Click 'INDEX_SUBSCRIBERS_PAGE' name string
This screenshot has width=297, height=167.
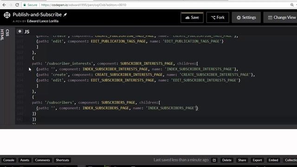pyautogui.click(x=171, y=108)
